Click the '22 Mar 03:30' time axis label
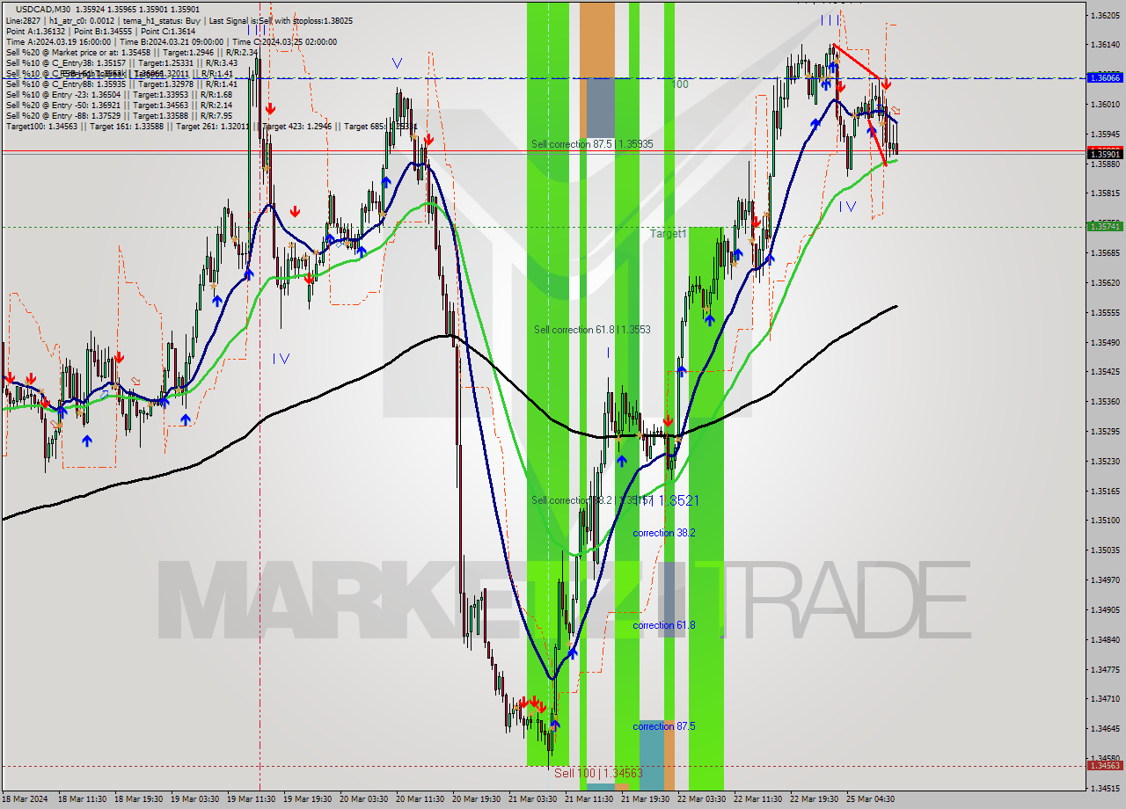Screen dimensions: 1126x809 coord(701,799)
